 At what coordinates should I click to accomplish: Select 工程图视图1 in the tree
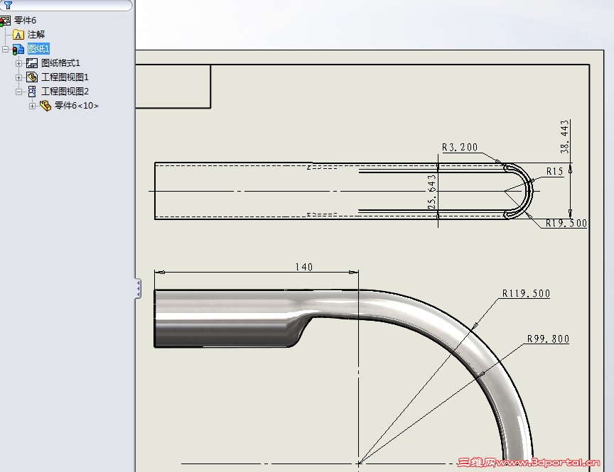tap(65, 77)
